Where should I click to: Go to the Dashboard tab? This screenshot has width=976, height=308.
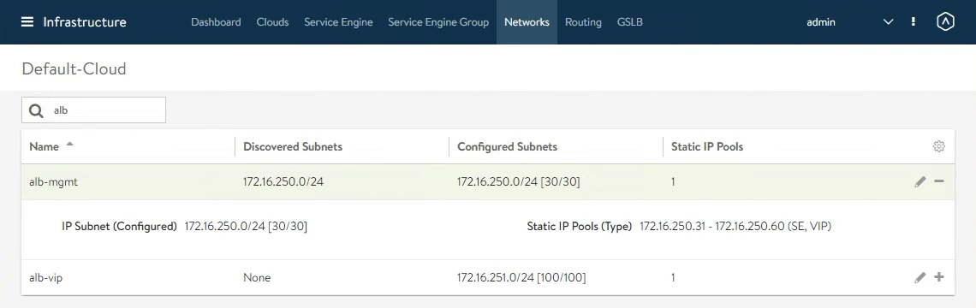pos(216,21)
